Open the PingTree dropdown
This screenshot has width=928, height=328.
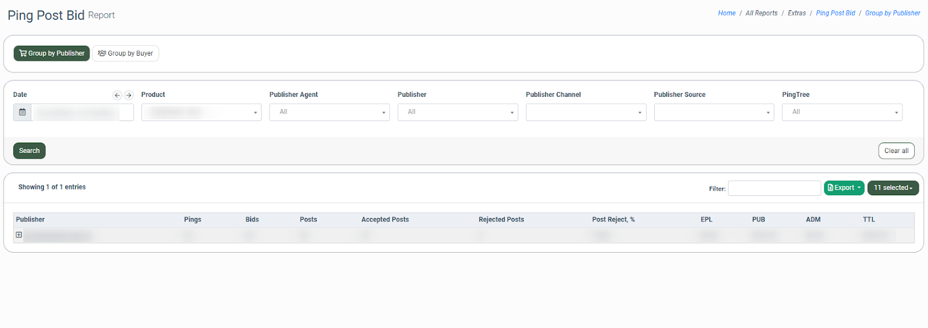click(x=842, y=112)
